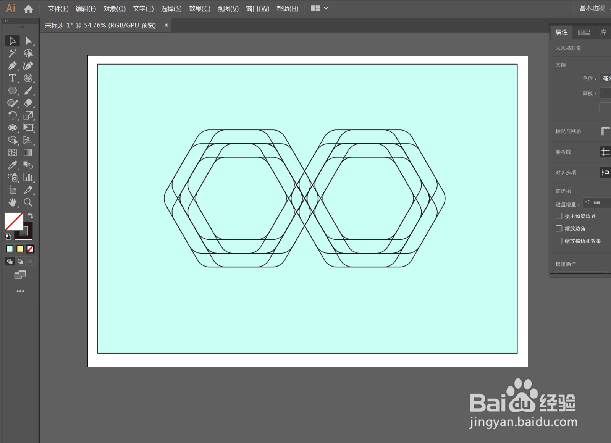Viewport: 611px width, 443px height.
Task: Select the Polar Grid tool
Action: click(x=28, y=78)
